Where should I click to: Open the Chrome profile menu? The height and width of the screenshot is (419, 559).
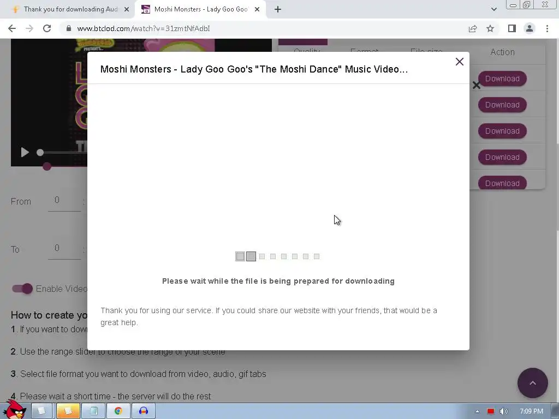(x=530, y=28)
